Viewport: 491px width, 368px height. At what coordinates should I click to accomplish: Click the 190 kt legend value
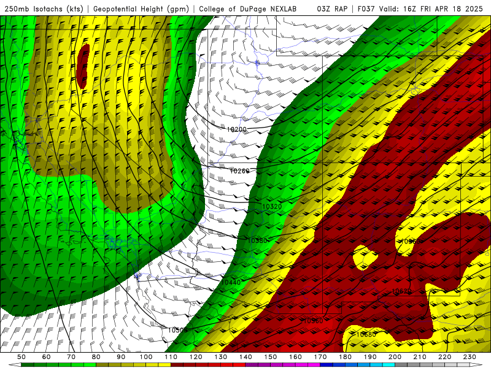coord(370,357)
